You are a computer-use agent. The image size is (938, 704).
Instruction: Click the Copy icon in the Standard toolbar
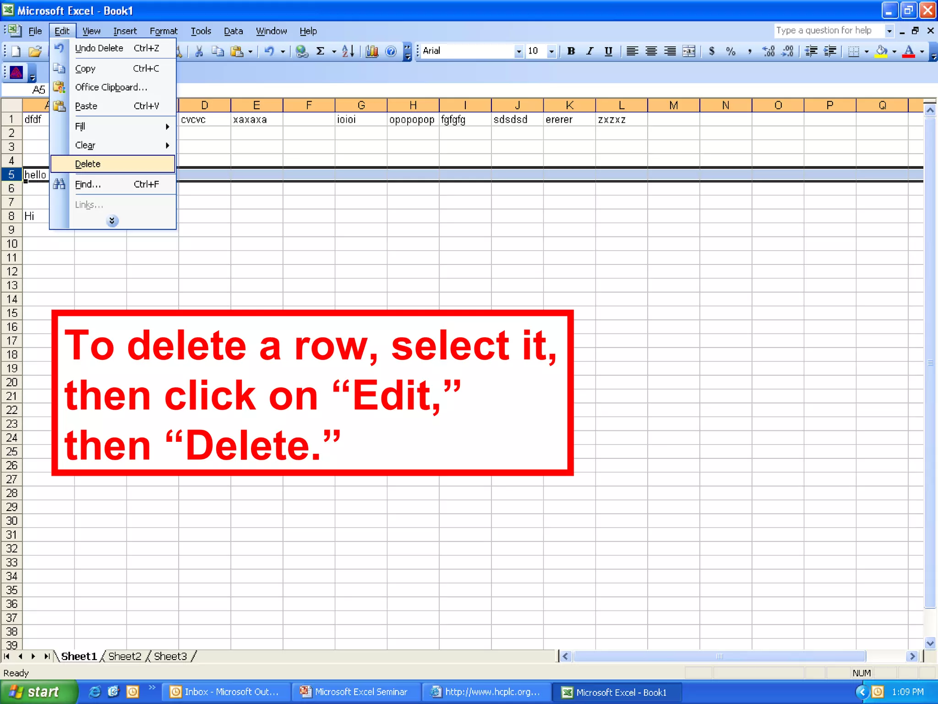pyautogui.click(x=218, y=51)
